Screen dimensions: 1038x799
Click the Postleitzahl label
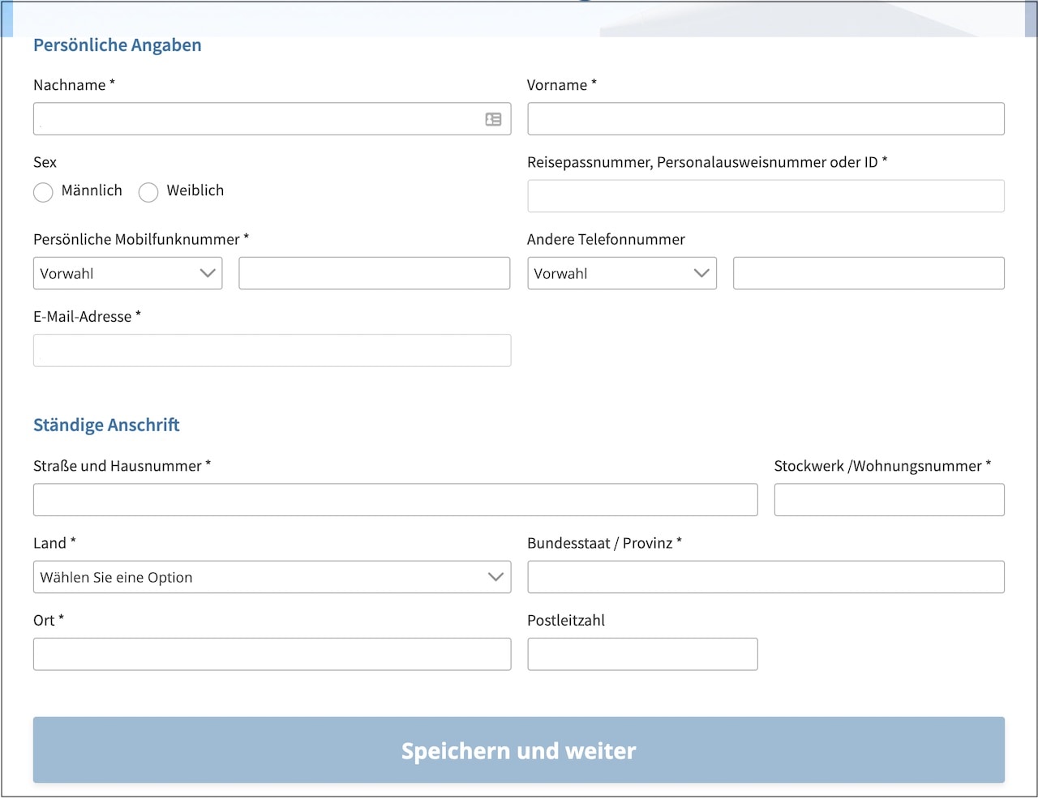(566, 621)
